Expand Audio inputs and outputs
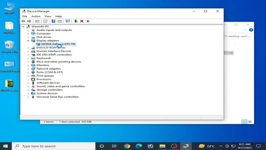 click(28, 30)
